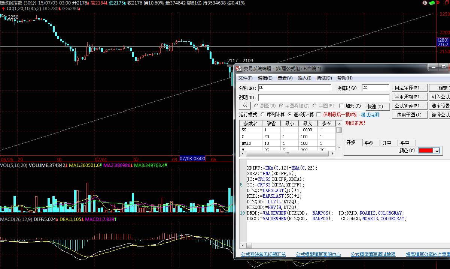Collapse panel with the << button
450x269 pixels.
pos(244,106)
